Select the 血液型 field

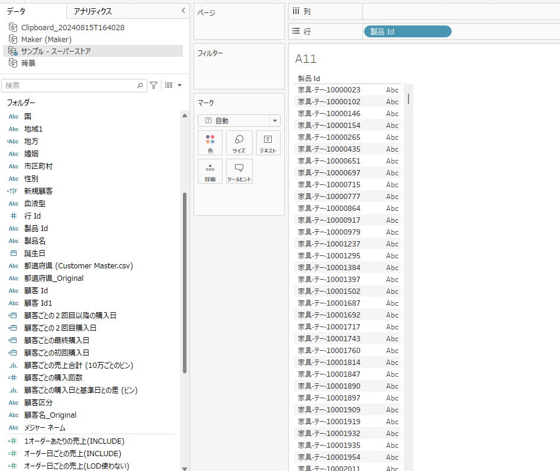click(35, 204)
